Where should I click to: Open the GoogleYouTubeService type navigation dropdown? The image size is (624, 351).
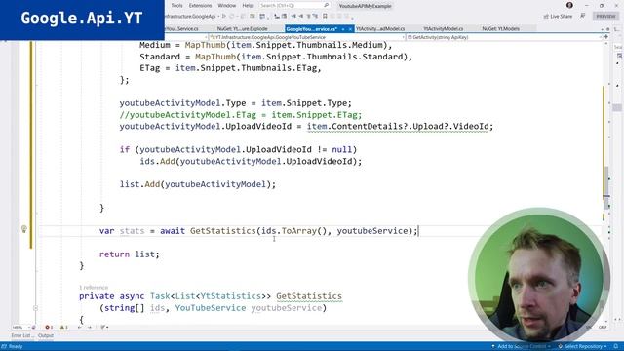(x=306, y=37)
